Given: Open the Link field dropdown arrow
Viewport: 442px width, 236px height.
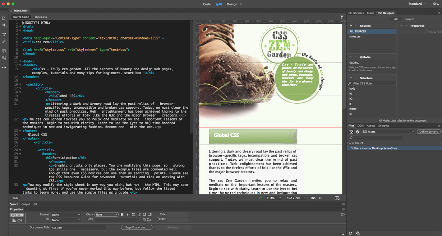Looking at the screenshot, I should click(139, 220).
